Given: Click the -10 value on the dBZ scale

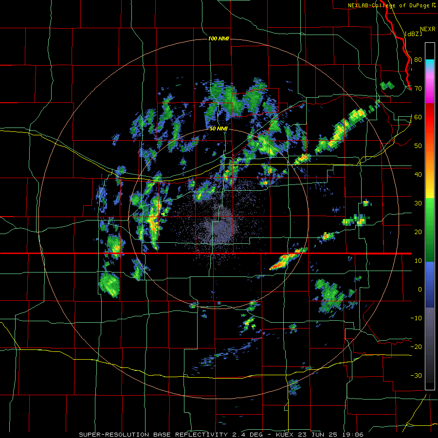Looking at the screenshot, I should (x=416, y=318).
